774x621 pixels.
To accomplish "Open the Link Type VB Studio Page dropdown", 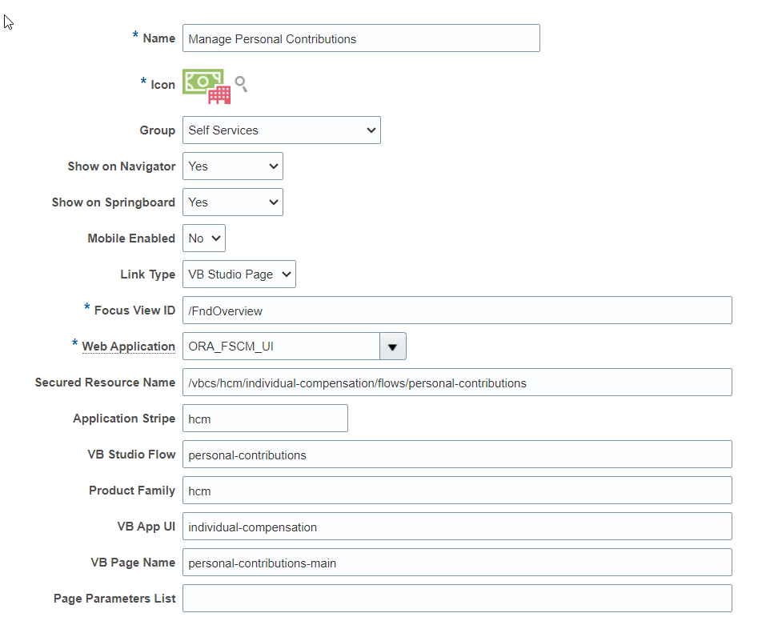I will 239,274.
